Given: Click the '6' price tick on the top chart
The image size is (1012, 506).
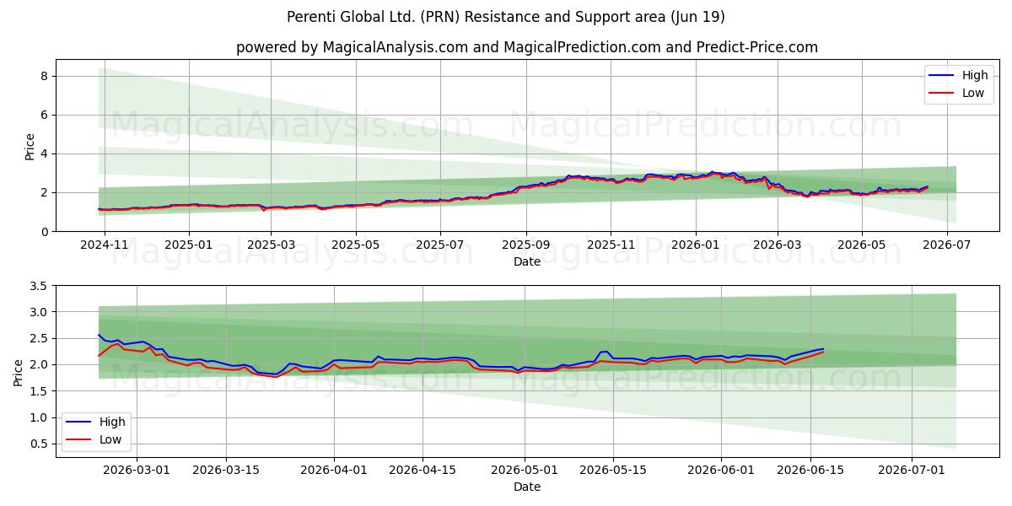Looking at the screenshot, I should (46, 115).
